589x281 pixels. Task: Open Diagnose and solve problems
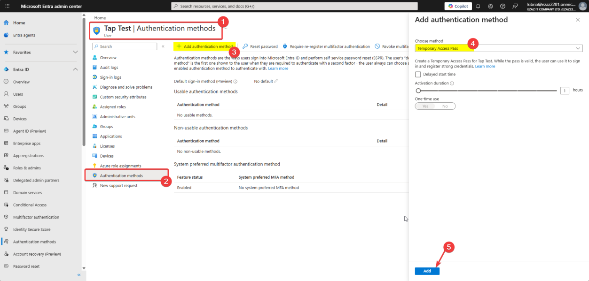pyautogui.click(x=126, y=87)
